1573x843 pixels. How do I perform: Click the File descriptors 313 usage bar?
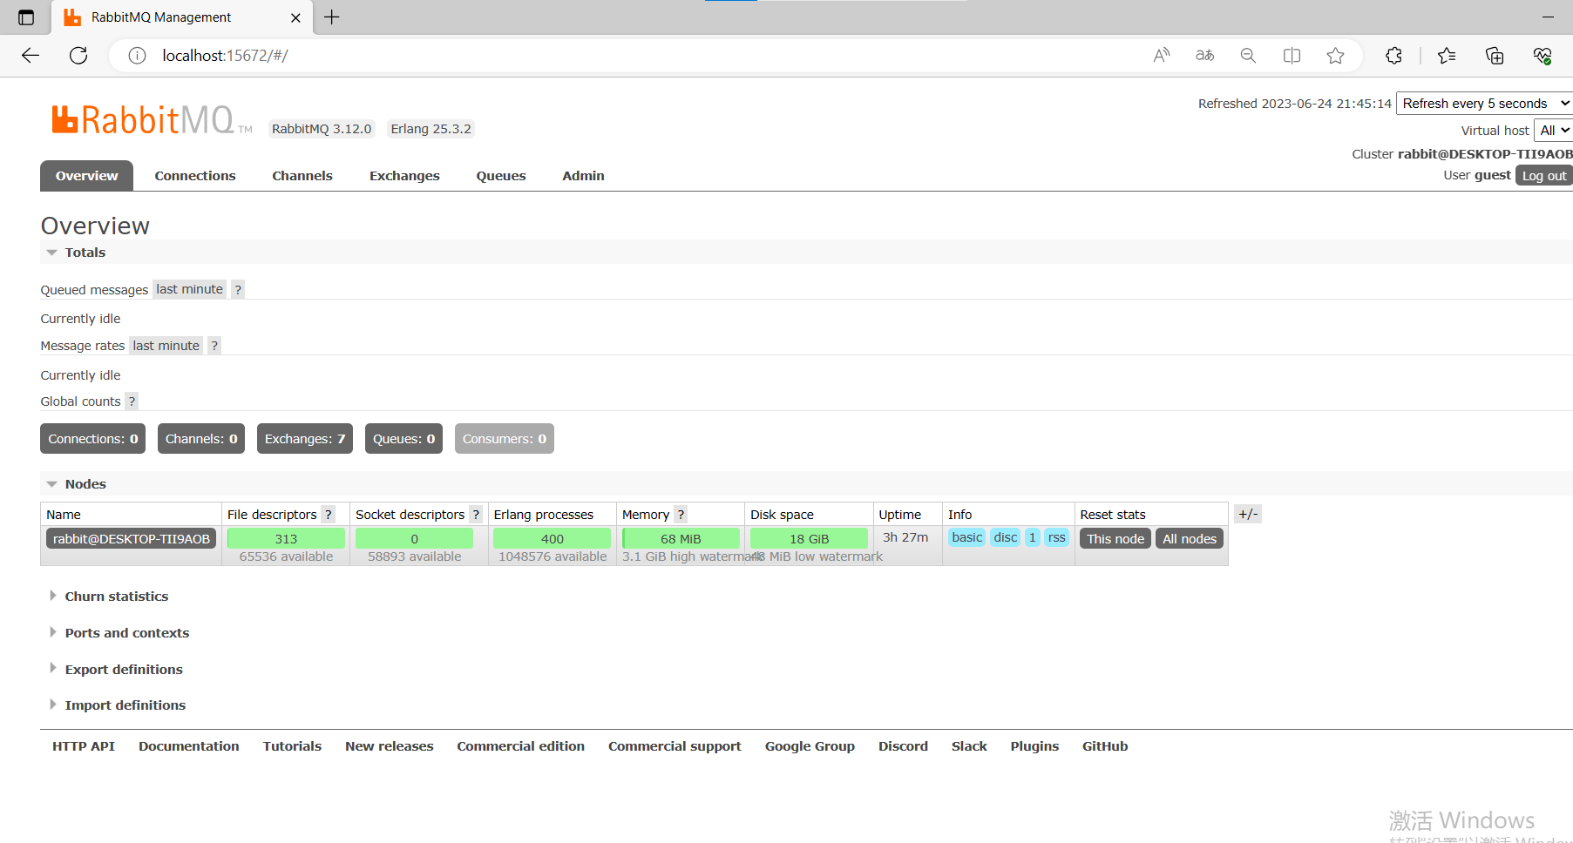click(286, 539)
